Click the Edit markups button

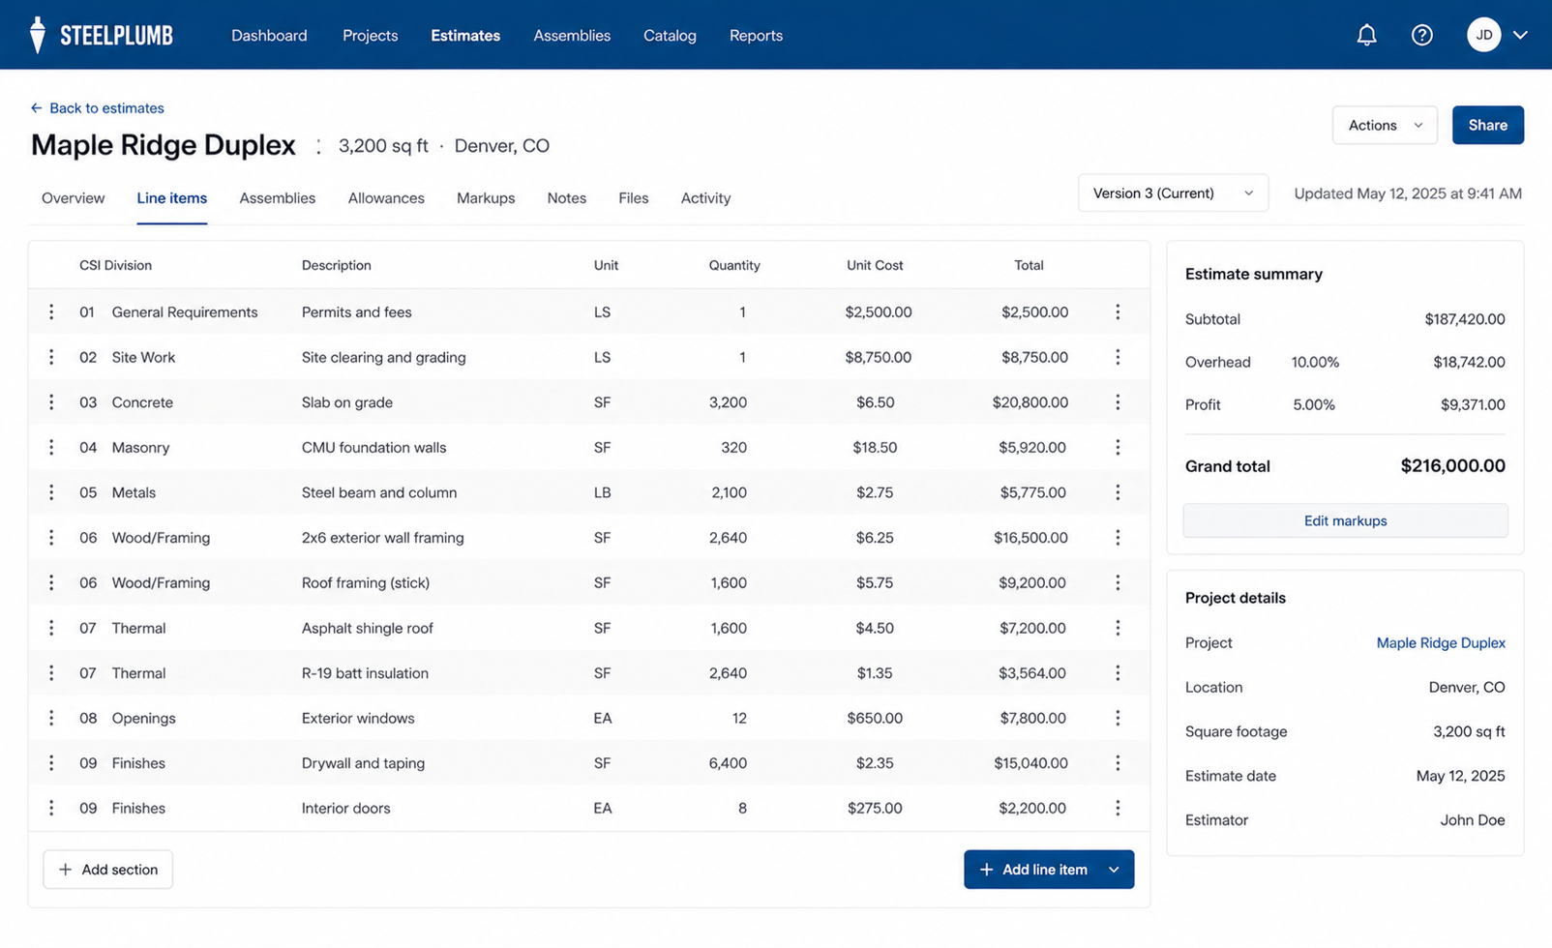coord(1345,520)
